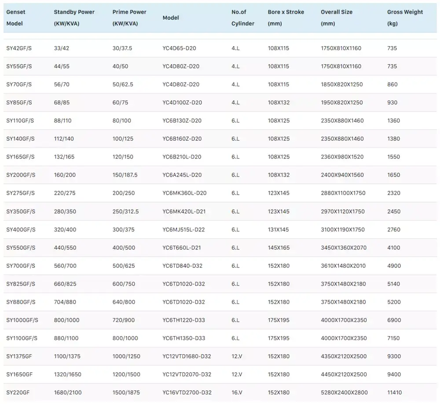Select genset model SY110GF/S
The width and height of the screenshot is (440, 404).
click(x=20, y=121)
